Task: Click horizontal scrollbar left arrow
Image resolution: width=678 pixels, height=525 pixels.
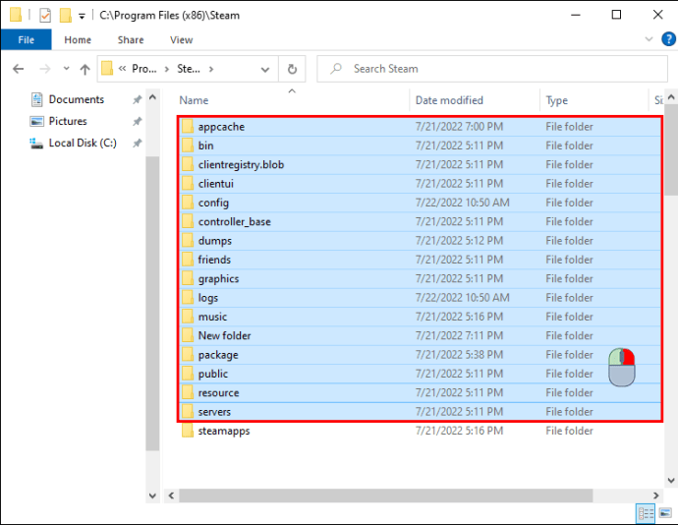Action: (x=171, y=496)
